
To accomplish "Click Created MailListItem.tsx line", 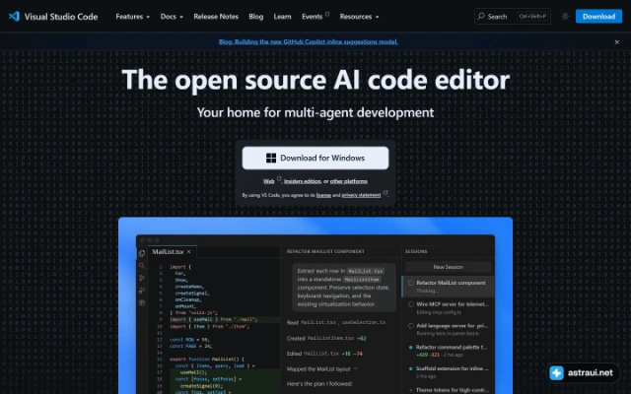I will point(326,338).
